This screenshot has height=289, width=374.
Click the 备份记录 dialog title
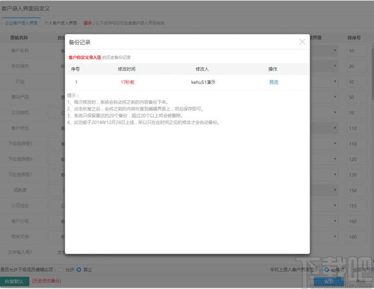pos(80,42)
